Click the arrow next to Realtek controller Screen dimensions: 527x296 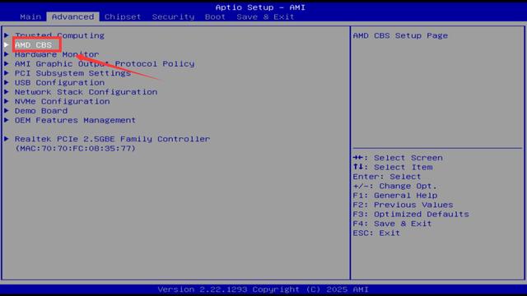coord(7,139)
